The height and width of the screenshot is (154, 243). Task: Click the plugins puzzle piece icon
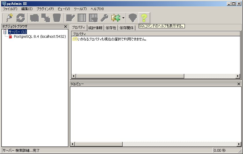pos(116,18)
